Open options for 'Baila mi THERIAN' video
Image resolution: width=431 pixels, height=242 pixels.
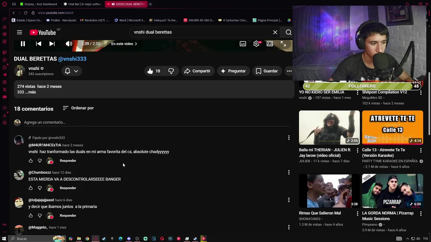(x=358, y=150)
